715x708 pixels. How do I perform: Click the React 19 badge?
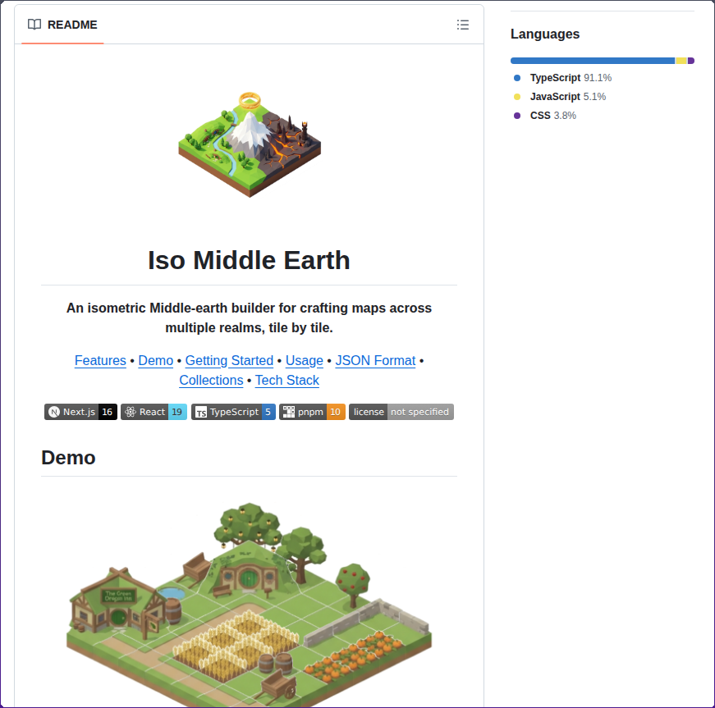pyautogui.click(x=154, y=412)
